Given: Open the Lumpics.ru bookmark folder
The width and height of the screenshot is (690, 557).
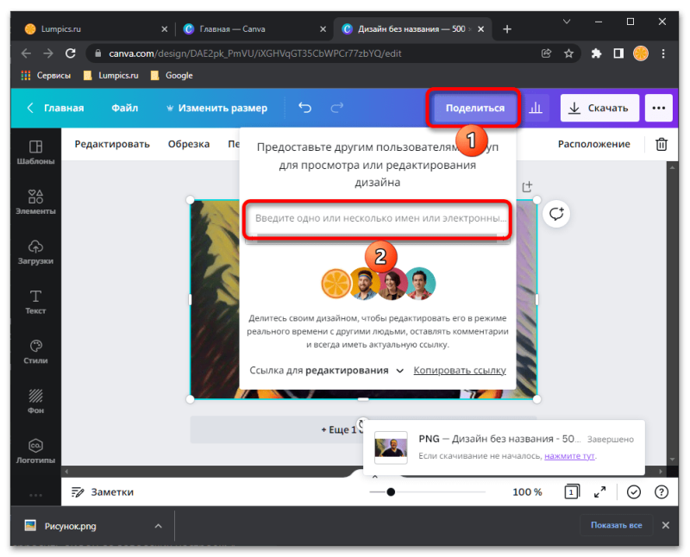Looking at the screenshot, I should coord(110,75).
